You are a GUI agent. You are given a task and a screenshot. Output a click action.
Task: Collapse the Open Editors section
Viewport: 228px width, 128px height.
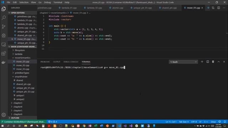(22, 13)
